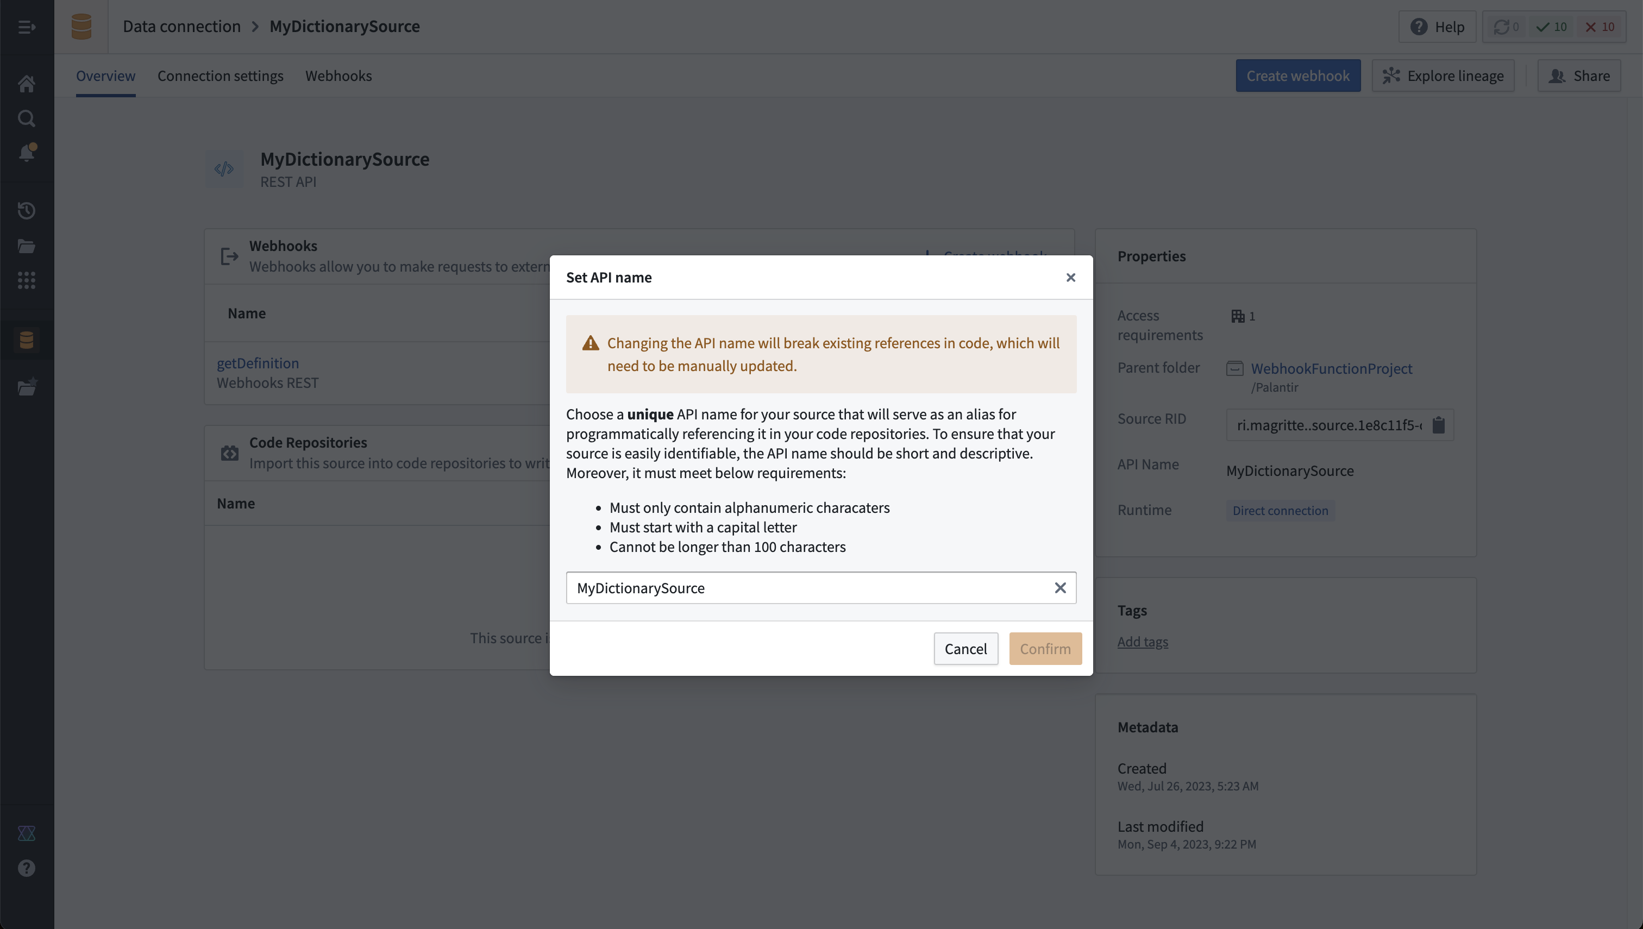Viewport: 1643px width, 929px height.
Task: Open the recent history clock icon
Action: point(26,211)
